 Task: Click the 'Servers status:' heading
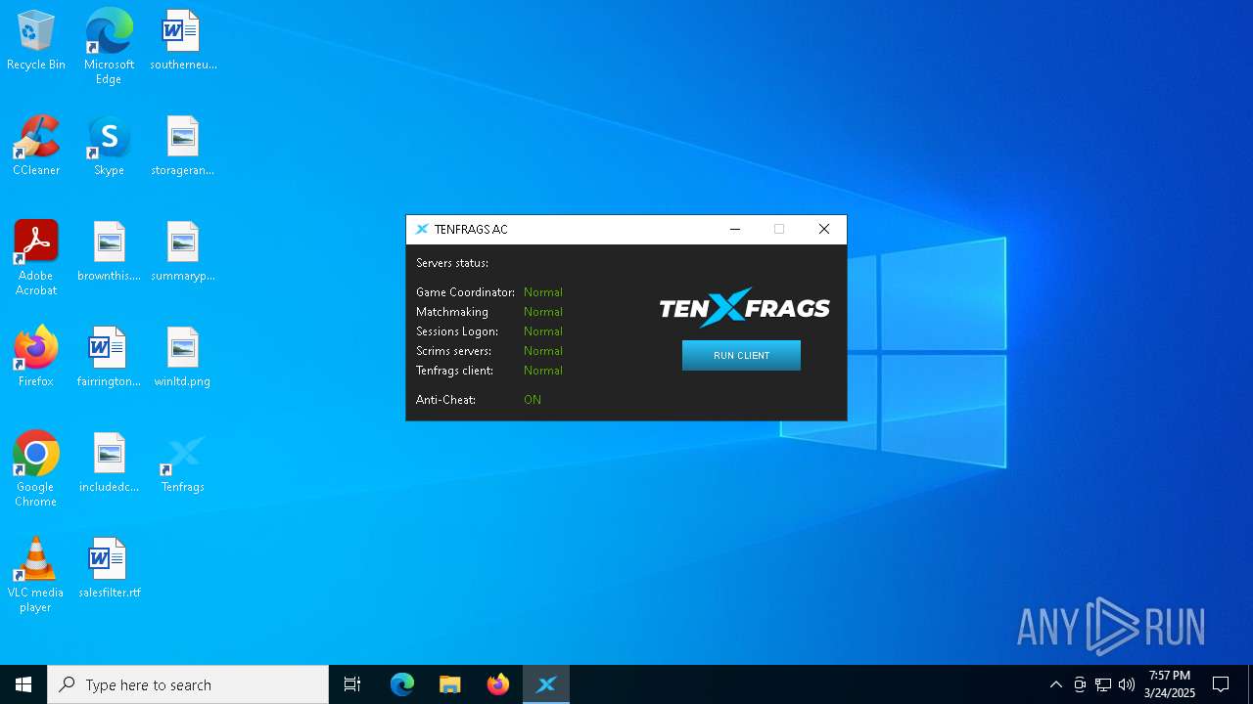click(452, 263)
